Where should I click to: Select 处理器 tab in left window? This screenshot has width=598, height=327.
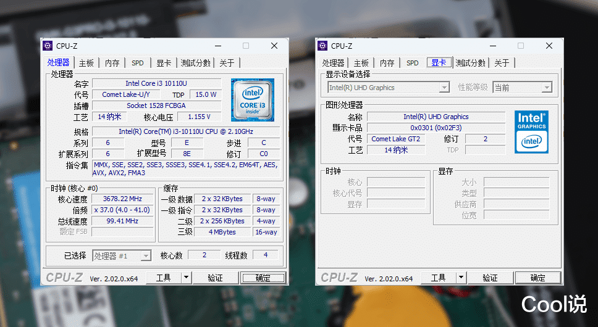point(58,62)
